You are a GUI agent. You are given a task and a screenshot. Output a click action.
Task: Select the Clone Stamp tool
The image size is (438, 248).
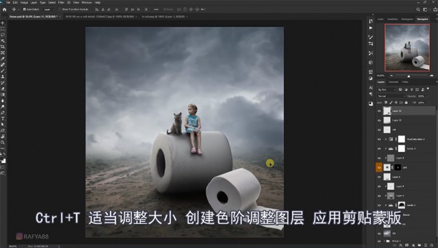2,76
